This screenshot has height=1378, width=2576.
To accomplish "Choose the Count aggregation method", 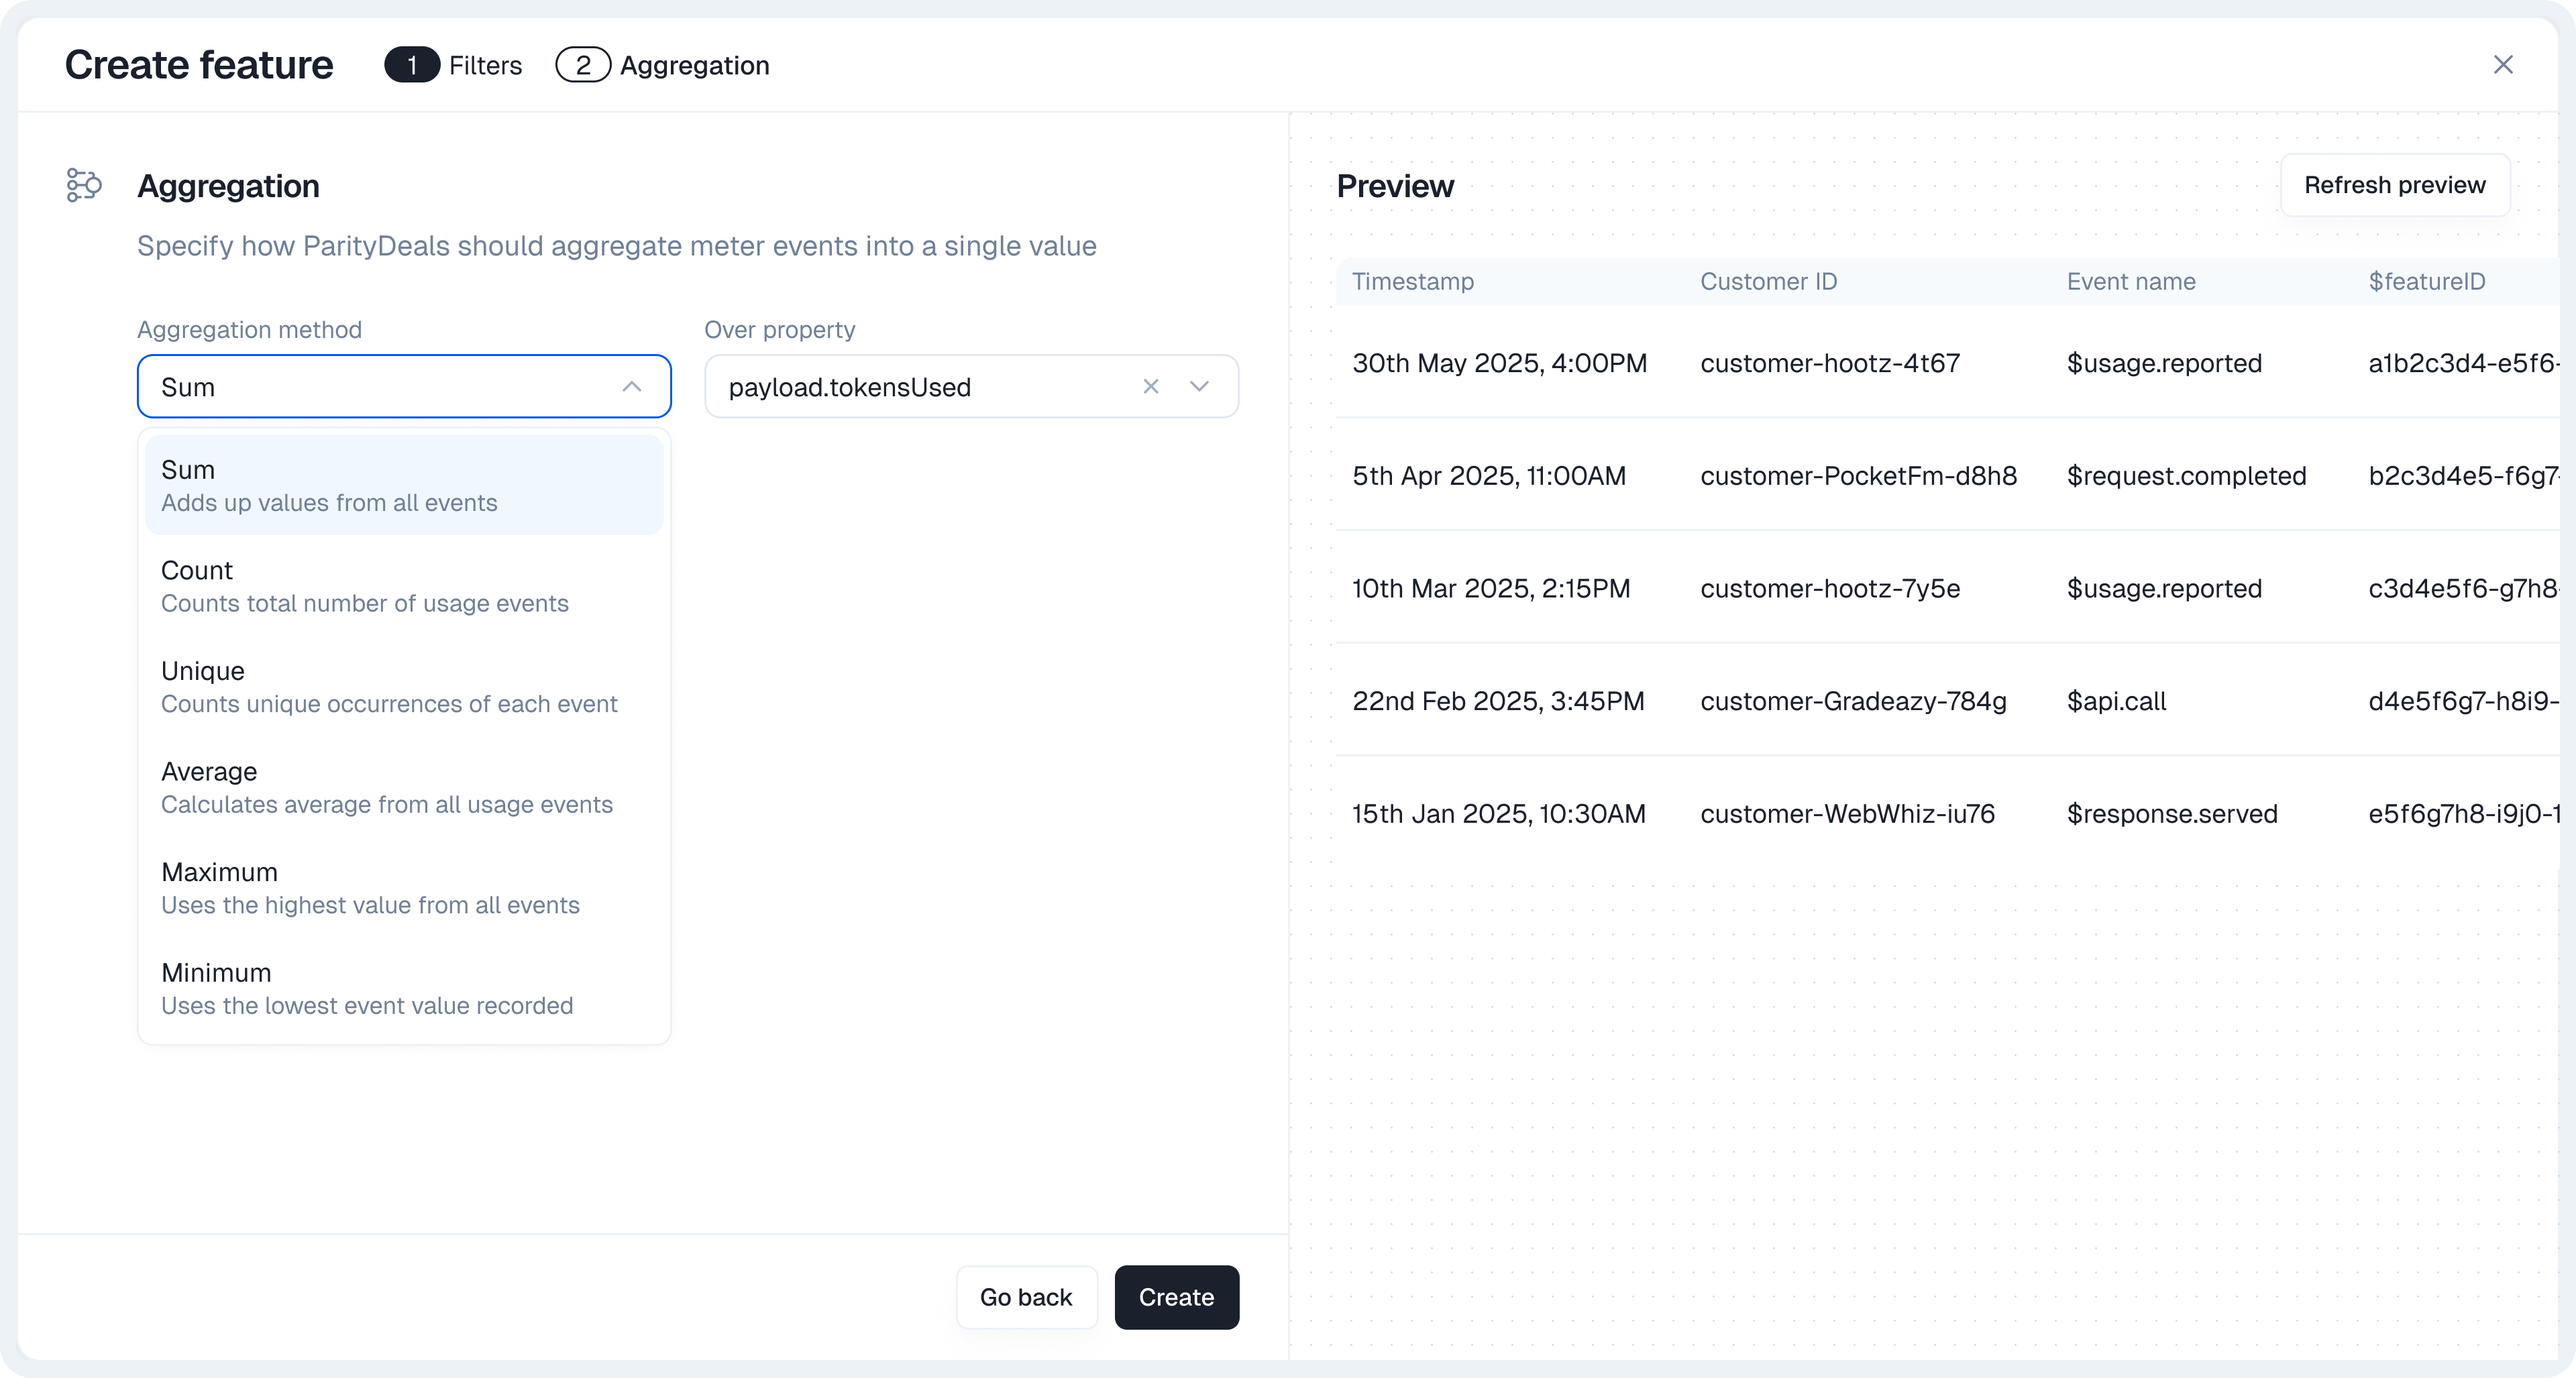I will tap(404, 585).
